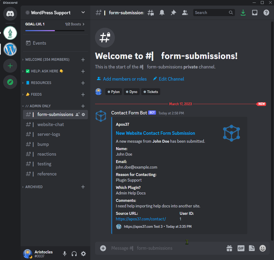Toggle the member list icon
Screen dimensions: 274x260
(185, 12)
